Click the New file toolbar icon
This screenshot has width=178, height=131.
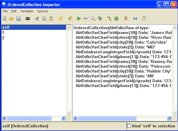(x=5, y=18)
